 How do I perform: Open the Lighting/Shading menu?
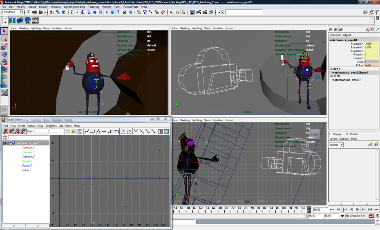click(74, 7)
